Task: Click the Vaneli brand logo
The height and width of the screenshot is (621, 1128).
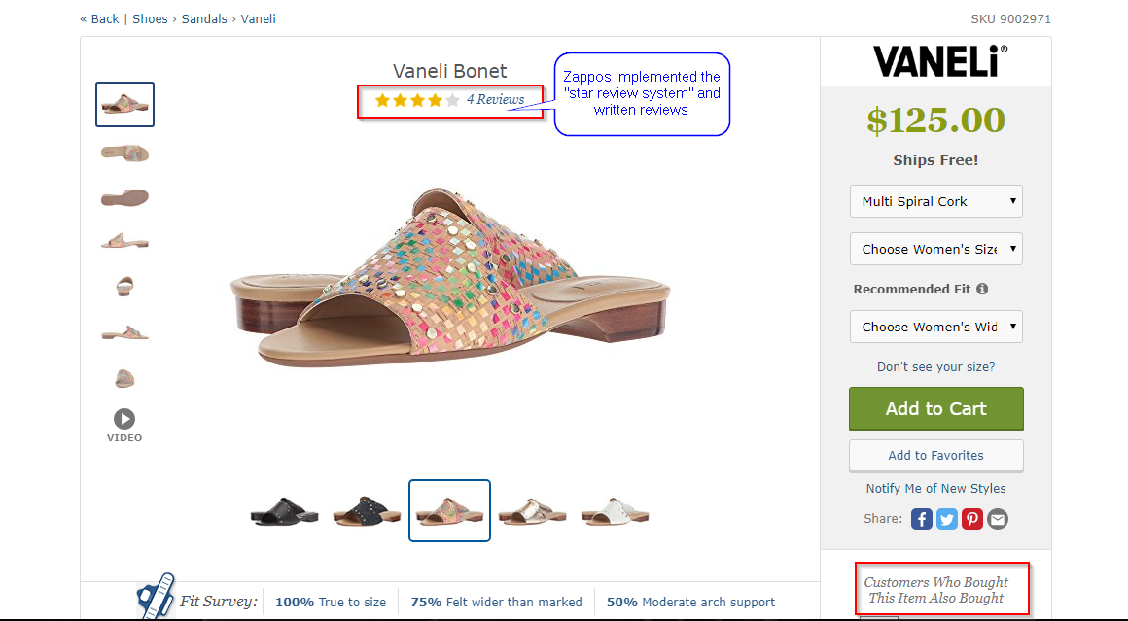Action: pyautogui.click(x=939, y=61)
